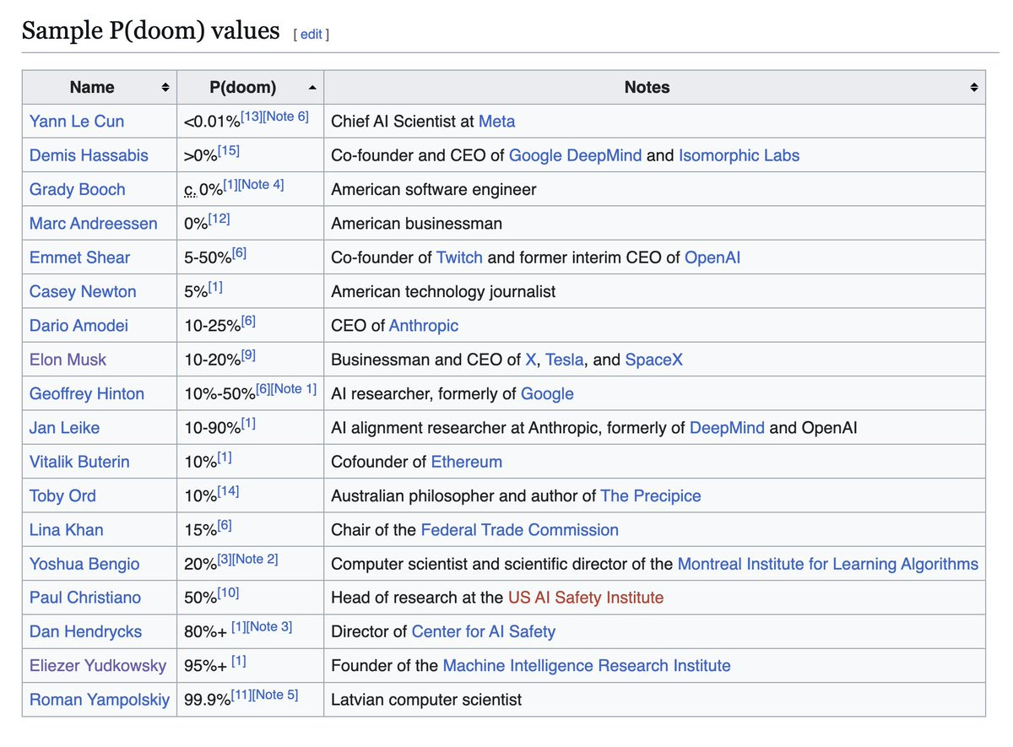Open Roman Yampolskiy article link

(x=100, y=700)
